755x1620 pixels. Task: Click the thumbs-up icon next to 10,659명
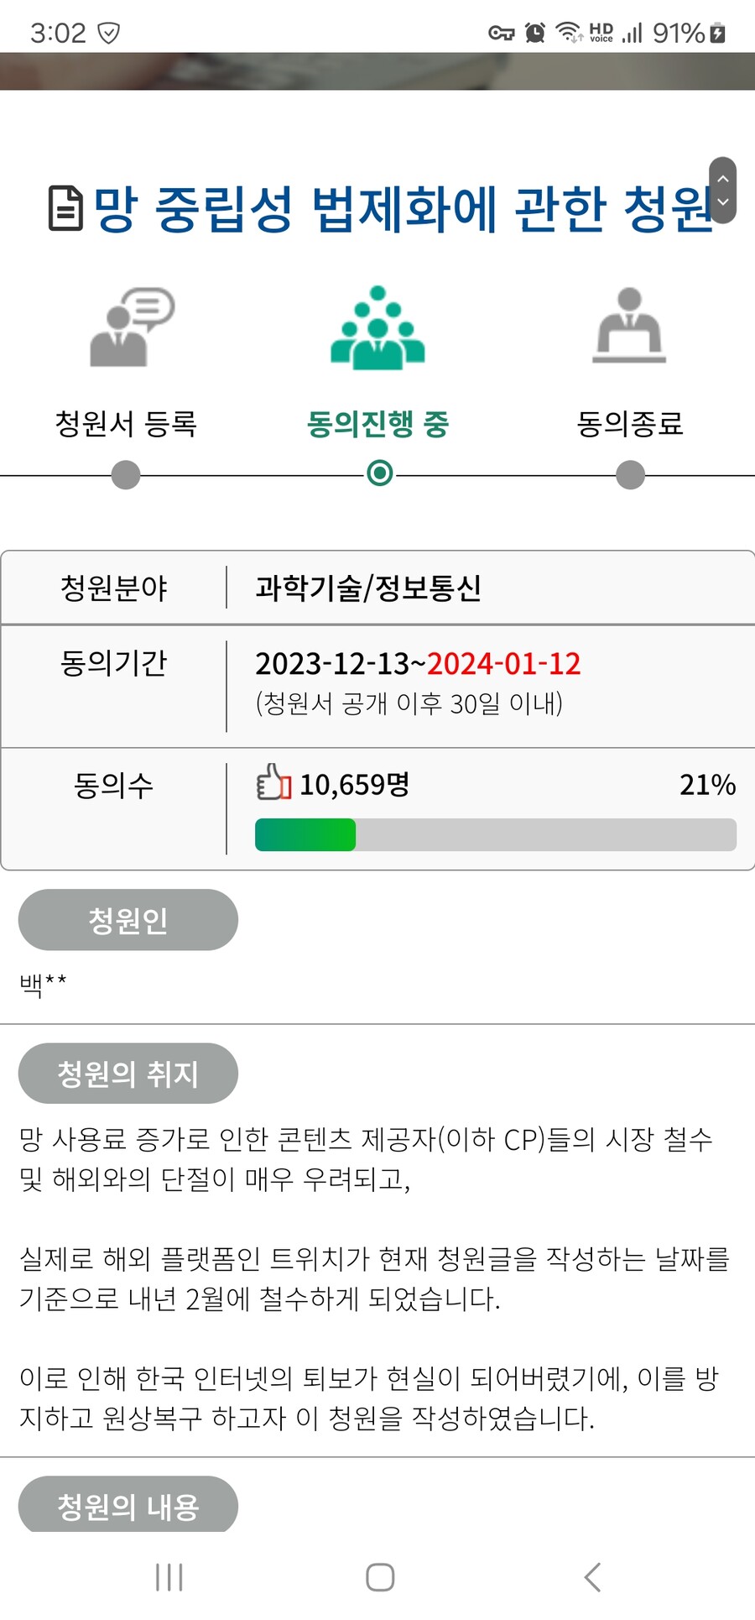273,785
